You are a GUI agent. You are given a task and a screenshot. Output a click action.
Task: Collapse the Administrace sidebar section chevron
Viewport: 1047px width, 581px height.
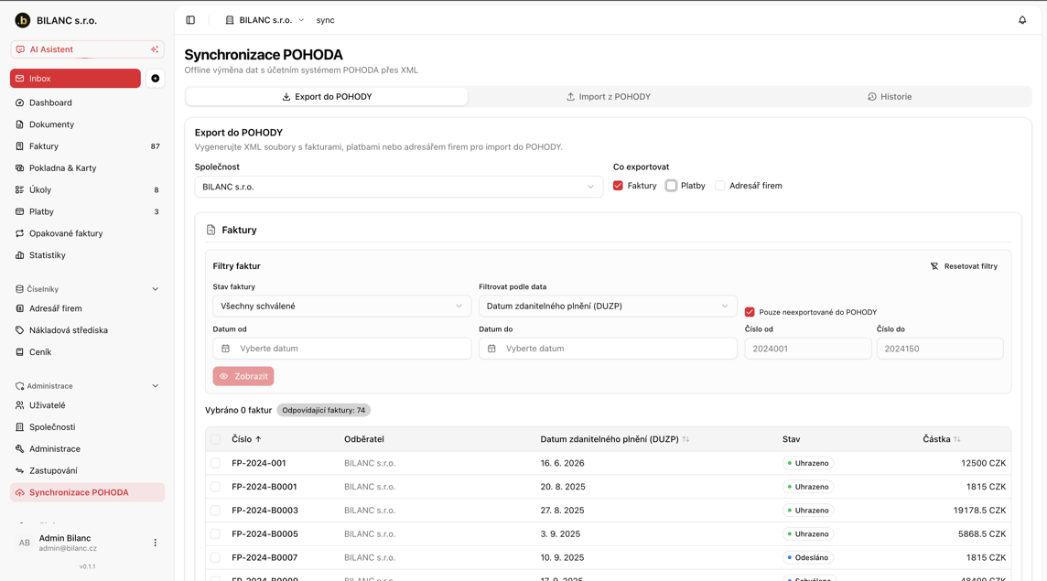(x=155, y=386)
